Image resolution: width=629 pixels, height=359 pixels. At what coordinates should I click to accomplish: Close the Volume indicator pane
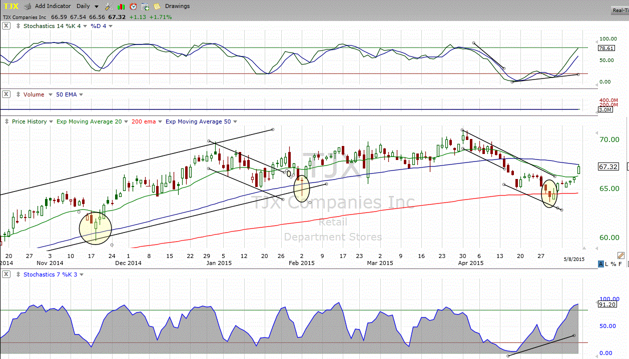coord(6,94)
